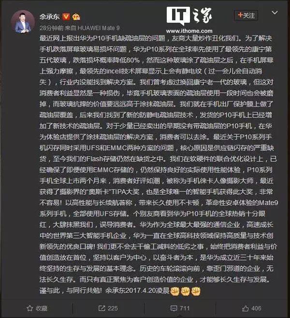
Task: Follow the user with +关注 button
Action: (246, 15)
